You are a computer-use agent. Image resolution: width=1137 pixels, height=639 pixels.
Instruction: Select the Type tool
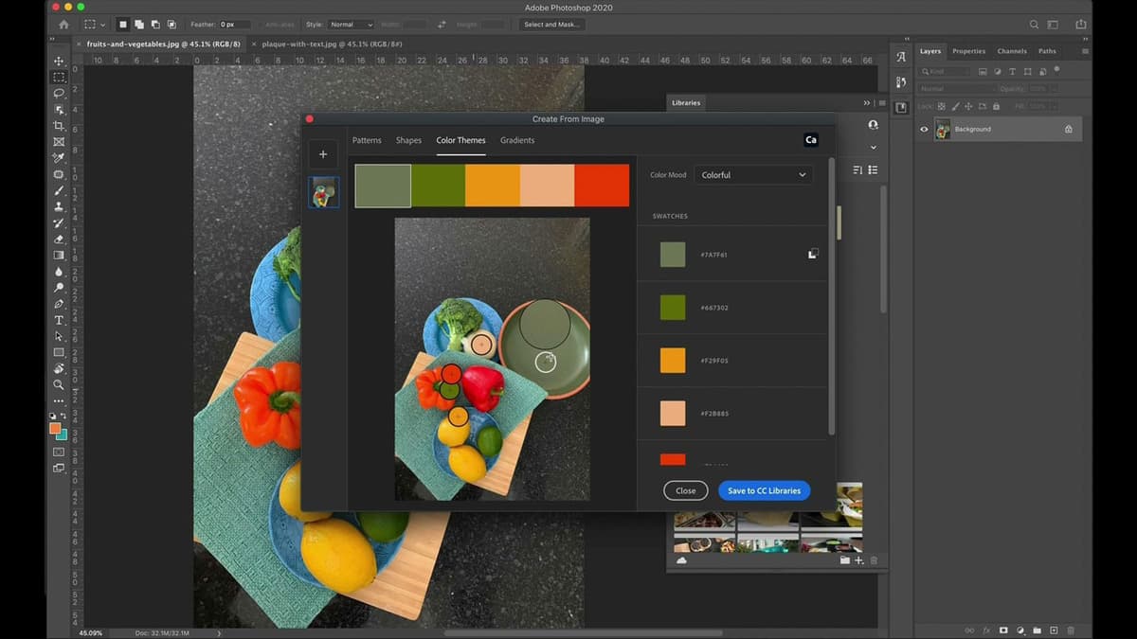coord(58,318)
